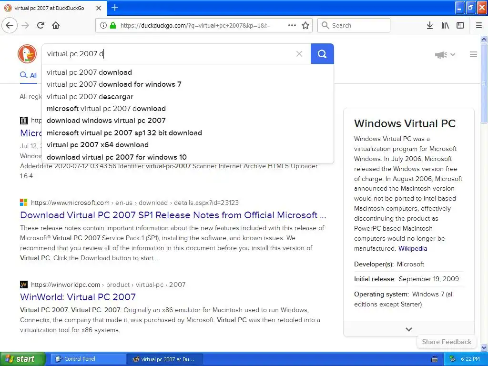Click scrollbar down arrow
This screenshot has height=366, width=488.
(484, 347)
